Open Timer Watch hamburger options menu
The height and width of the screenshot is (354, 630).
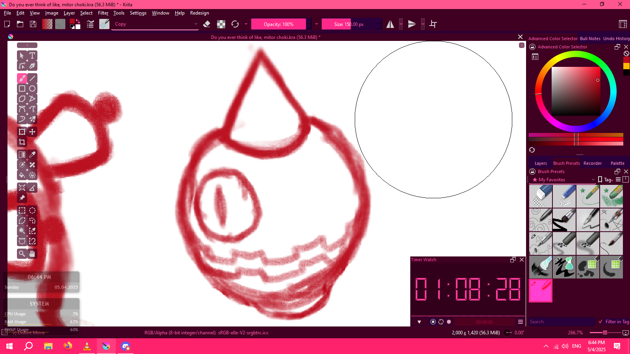(x=521, y=322)
